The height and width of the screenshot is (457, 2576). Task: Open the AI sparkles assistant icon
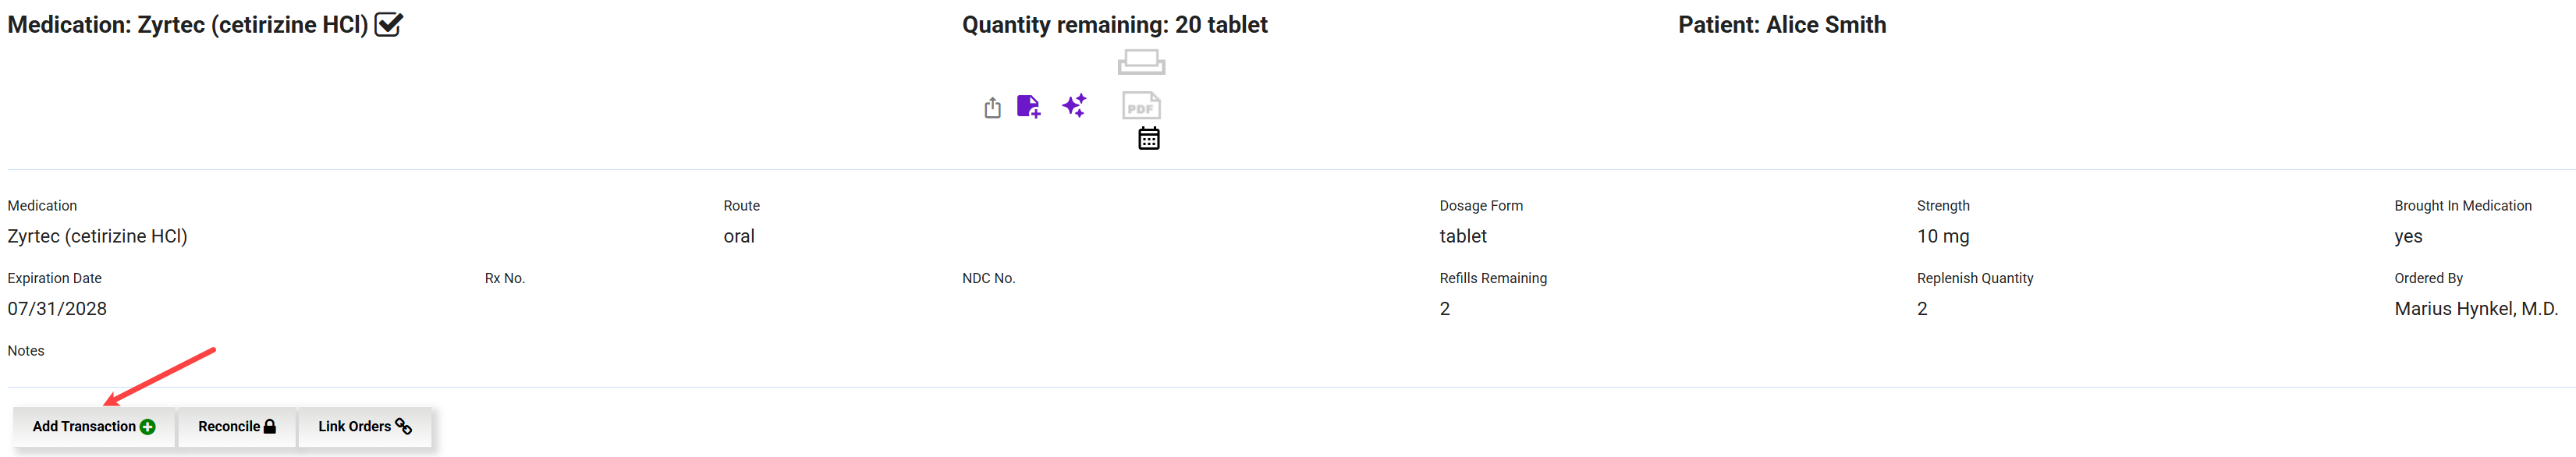pos(1074,107)
